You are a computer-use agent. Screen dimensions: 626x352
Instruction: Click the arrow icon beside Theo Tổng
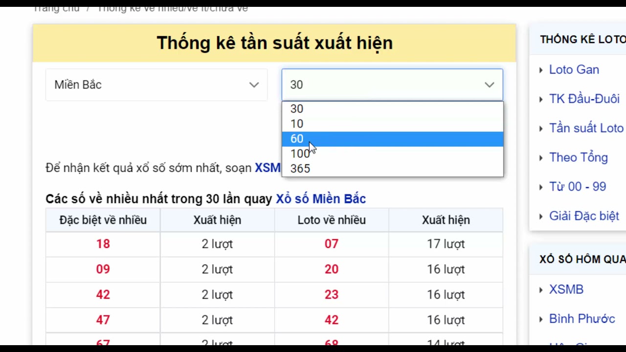click(541, 157)
